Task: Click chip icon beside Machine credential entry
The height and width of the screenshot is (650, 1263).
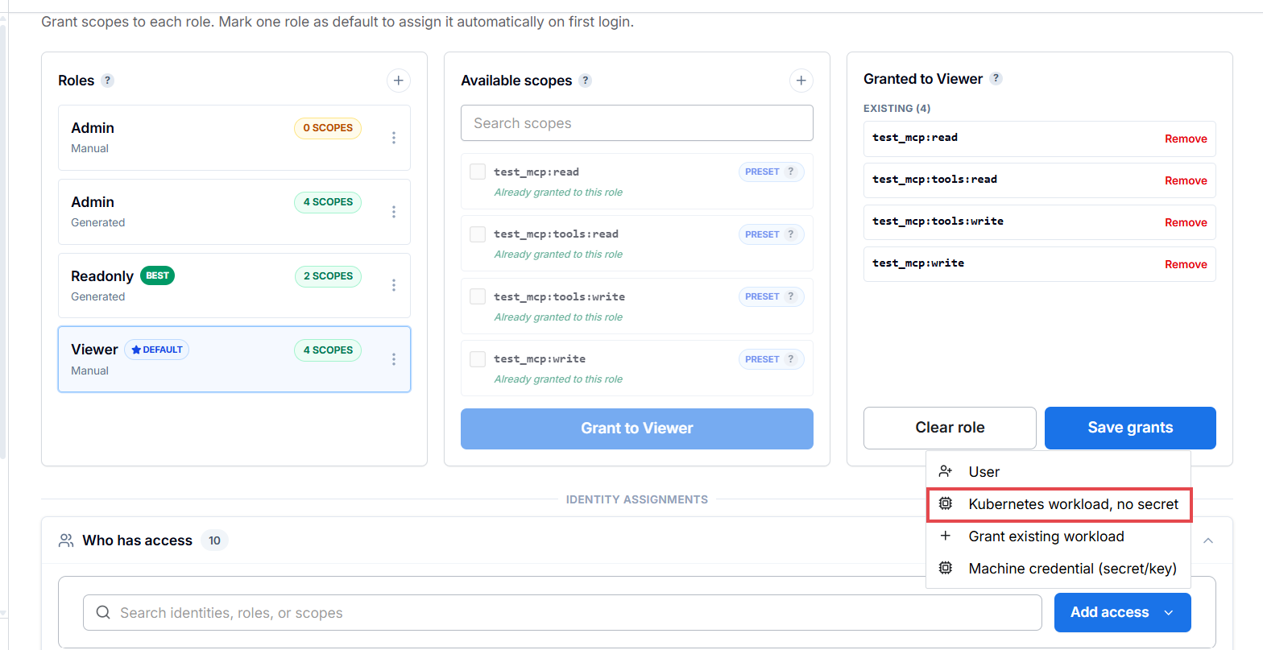Action: [946, 569]
